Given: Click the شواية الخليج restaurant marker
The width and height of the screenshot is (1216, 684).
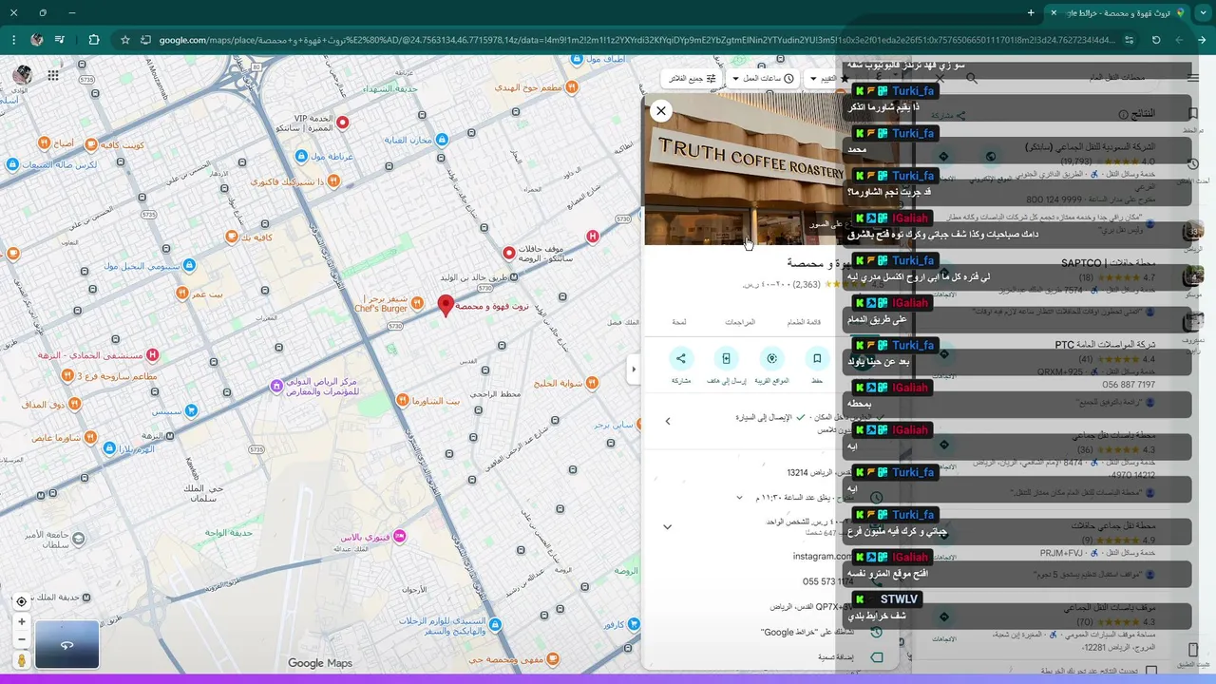Looking at the screenshot, I should tap(593, 382).
